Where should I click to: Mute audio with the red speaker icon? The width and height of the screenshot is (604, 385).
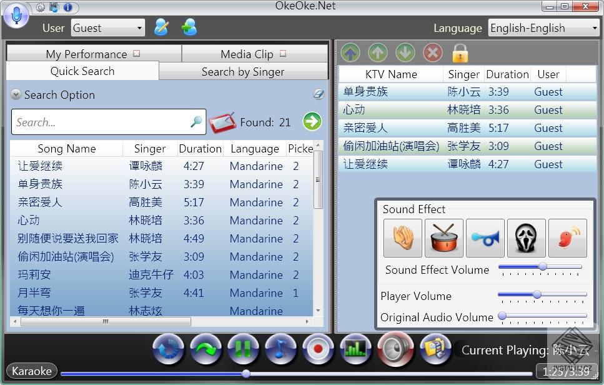[395, 350]
